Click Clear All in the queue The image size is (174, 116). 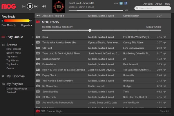[x=164, y=111]
